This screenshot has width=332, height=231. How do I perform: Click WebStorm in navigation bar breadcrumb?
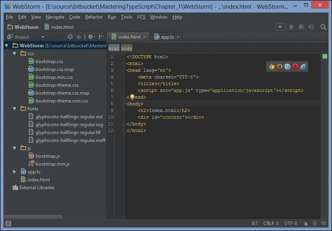click(23, 27)
